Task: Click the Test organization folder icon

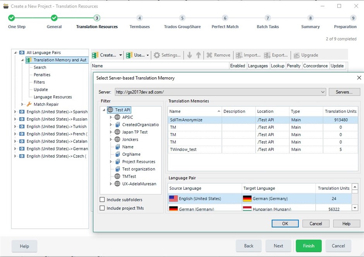Action: pos(118,169)
